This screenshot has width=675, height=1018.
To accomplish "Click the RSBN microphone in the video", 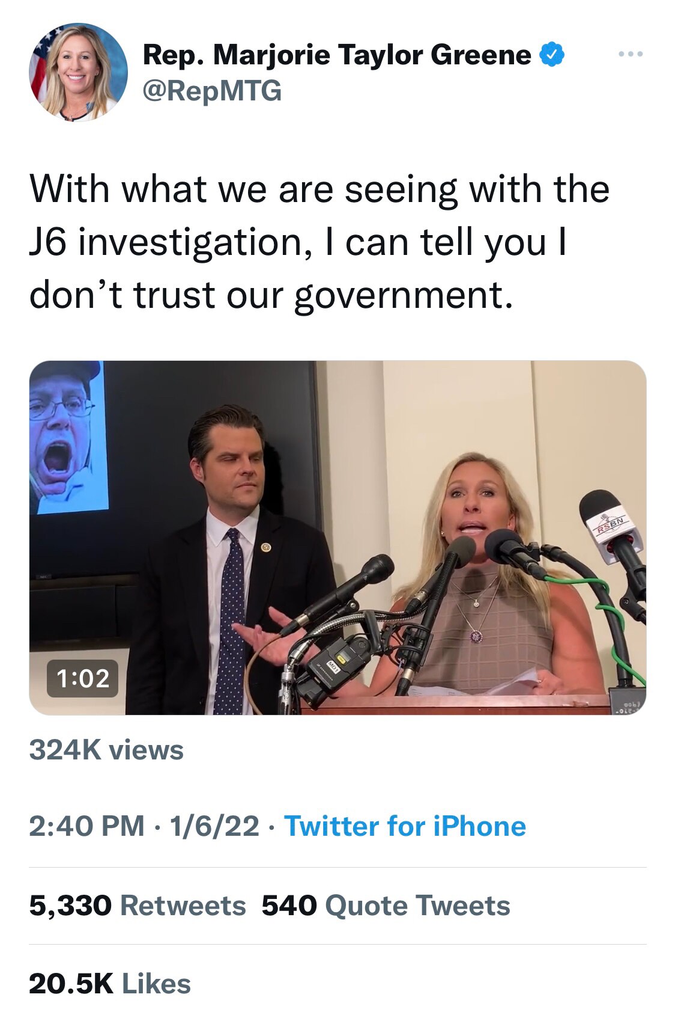I will (610, 523).
